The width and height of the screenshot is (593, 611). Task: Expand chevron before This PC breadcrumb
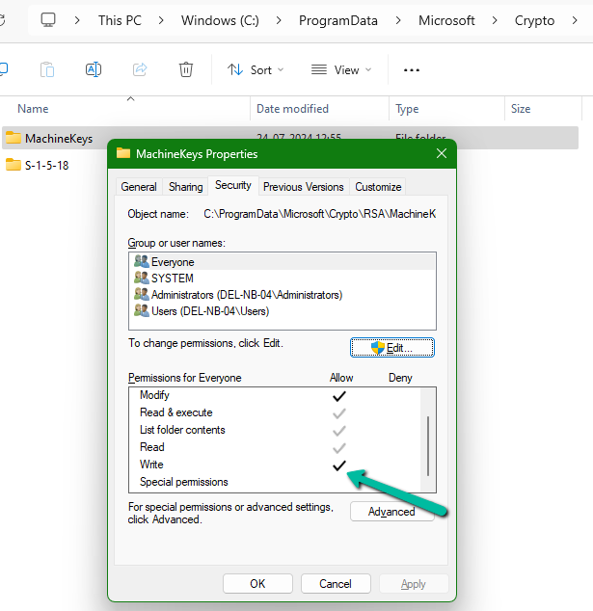click(77, 20)
